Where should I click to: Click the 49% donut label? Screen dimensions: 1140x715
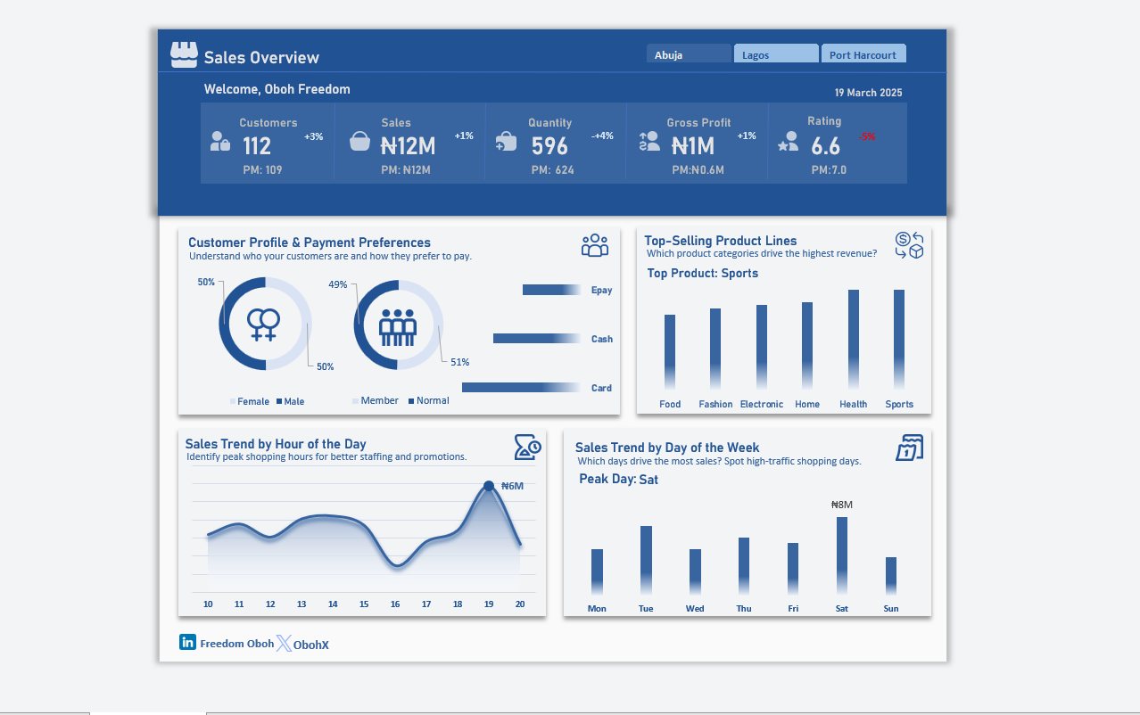coord(338,285)
